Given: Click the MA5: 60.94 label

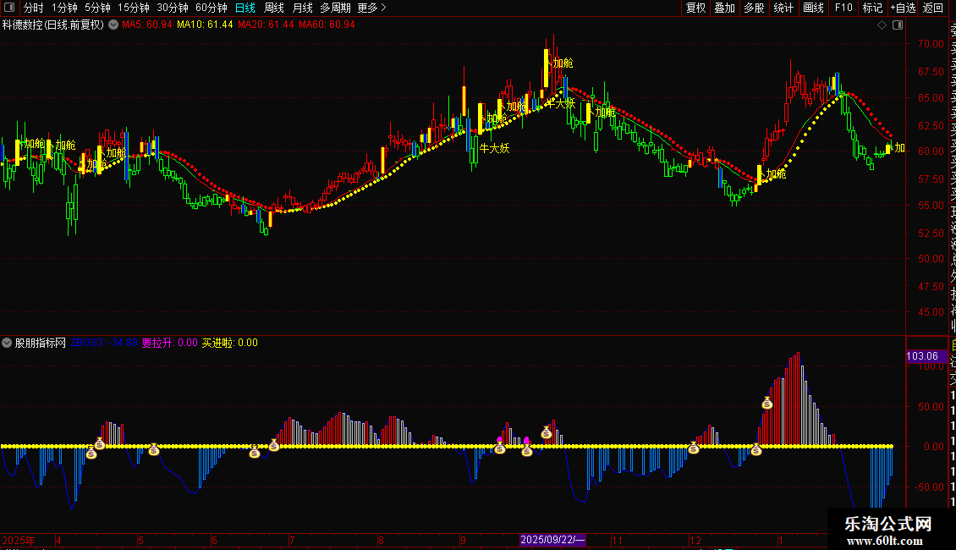Looking at the screenshot, I should click(x=147, y=25).
